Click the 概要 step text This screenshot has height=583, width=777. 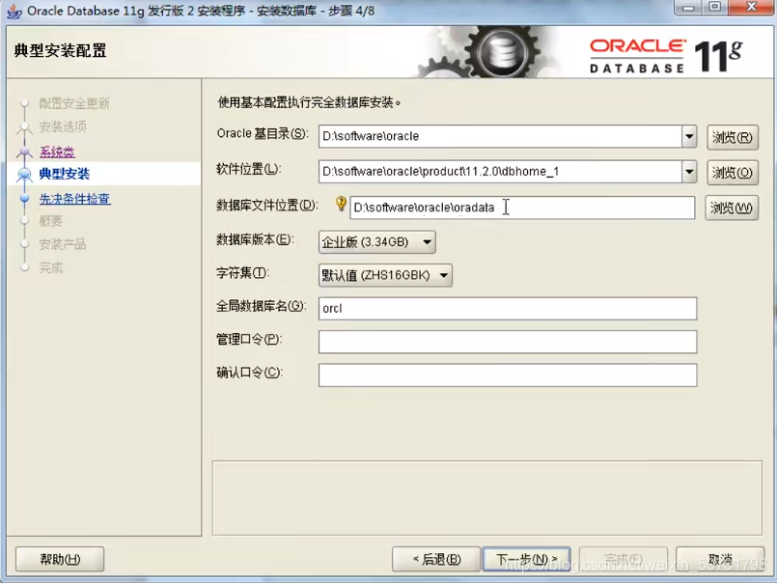(x=51, y=221)
